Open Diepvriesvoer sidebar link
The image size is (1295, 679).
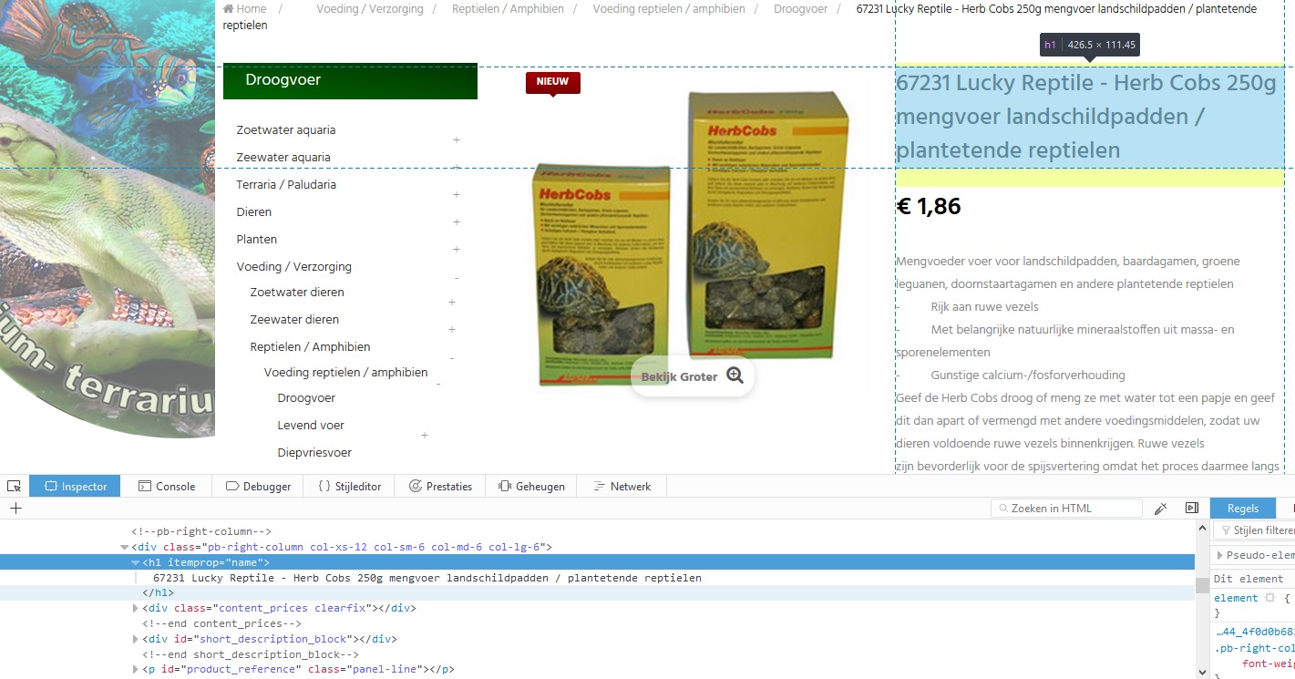[x=314, y=453]
